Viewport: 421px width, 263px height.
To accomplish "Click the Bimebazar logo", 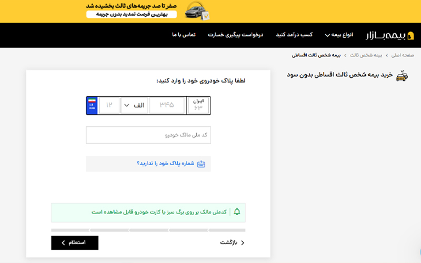I will tap(389, 35).
